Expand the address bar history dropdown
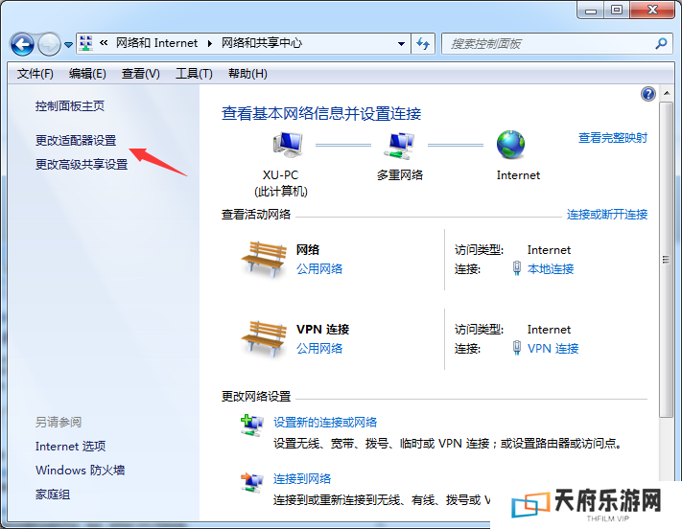The image size is (682, 529). point(402,43)
